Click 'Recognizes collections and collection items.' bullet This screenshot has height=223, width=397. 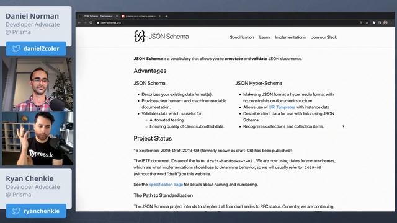click(283, 126)
